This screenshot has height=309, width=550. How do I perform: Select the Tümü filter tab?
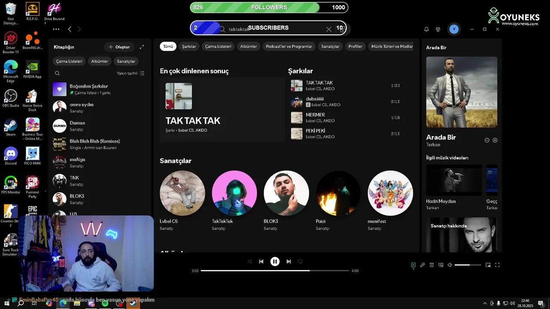point(168,46)
